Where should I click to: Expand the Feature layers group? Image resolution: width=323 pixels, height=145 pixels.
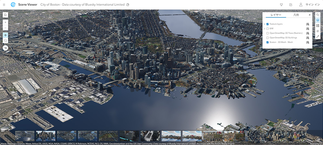[264, 24]
